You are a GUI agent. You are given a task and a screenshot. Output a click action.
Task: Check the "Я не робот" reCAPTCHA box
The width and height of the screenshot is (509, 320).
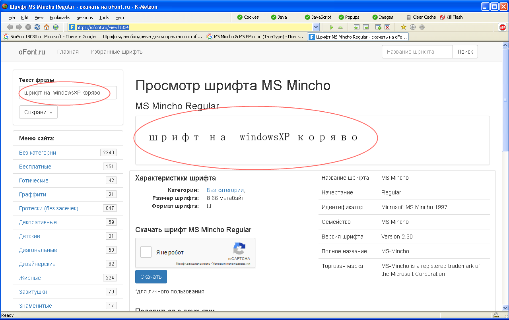(146, 252)
